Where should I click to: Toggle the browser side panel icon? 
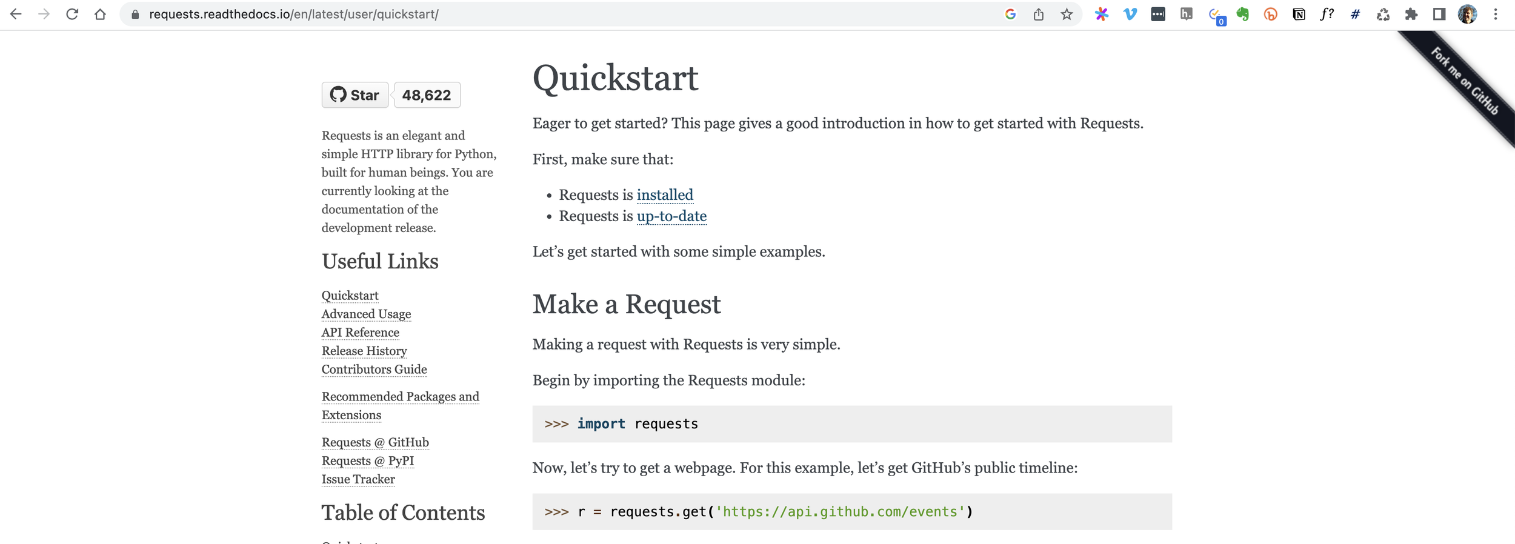(x=1439, y=14)
